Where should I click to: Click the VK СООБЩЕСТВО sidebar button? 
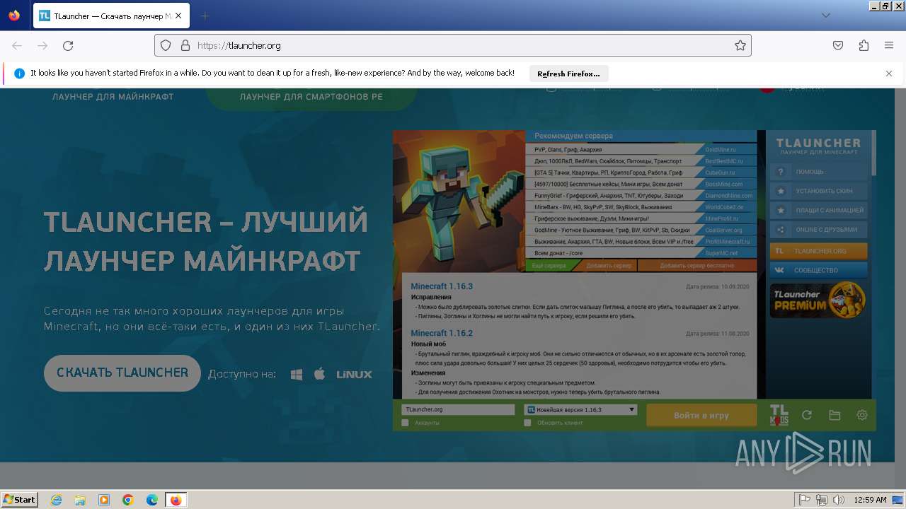coord(818,270)
